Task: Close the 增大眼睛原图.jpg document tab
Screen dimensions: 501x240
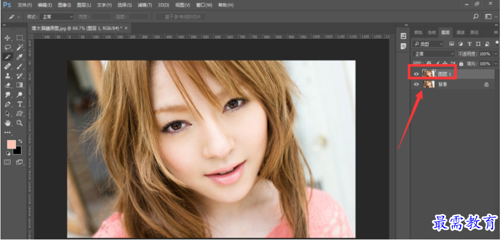Action: tap(126, 28)
